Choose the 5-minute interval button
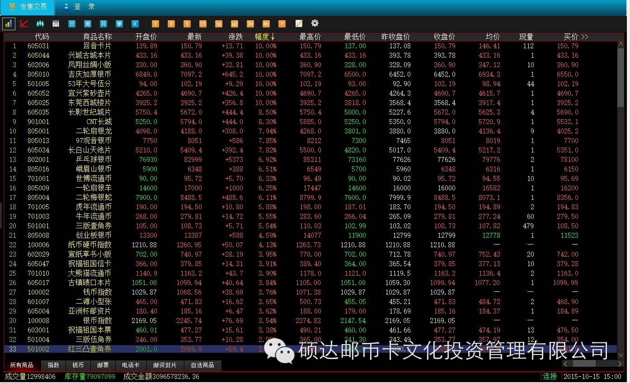 tap(187, 24)
